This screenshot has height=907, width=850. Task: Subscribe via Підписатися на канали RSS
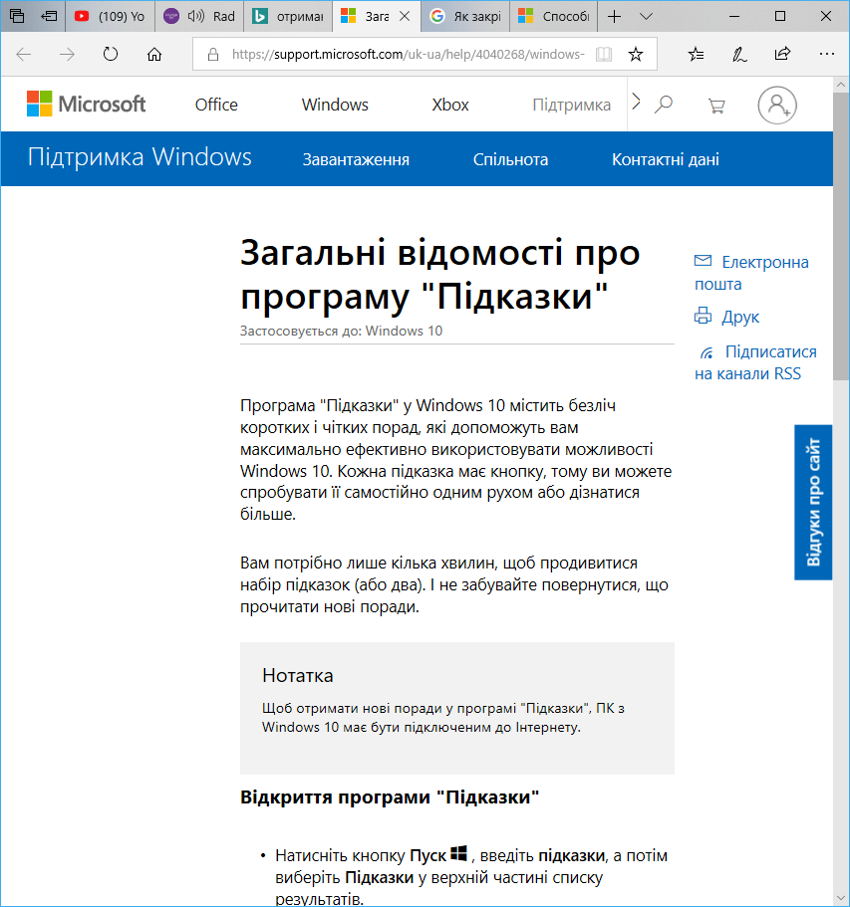click(x=755, y=362)
